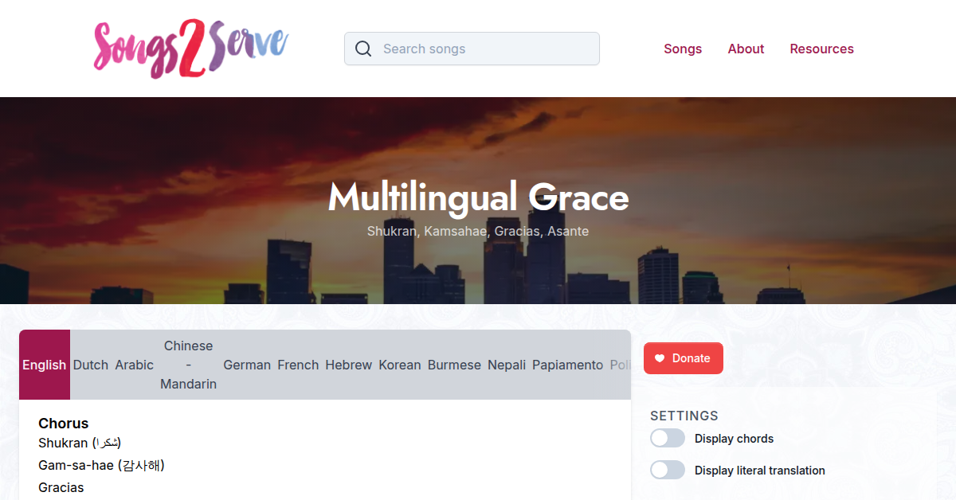View the French lyrics
Image resolution: width=956 pixels, height=500 pixels.
coord(298,365)
